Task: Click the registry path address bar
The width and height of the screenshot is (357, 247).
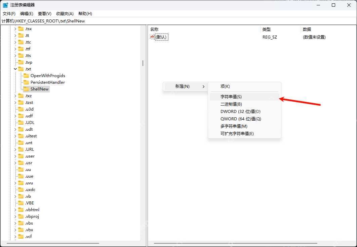Action: (178, 21)
